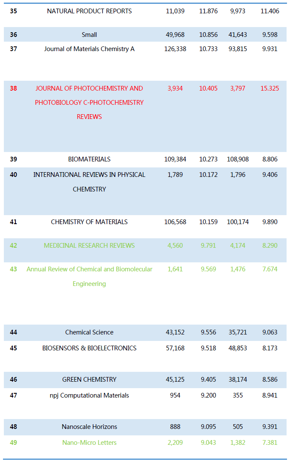Click green Nano-Micro Letters title
Viewport: 290px width, 465px height.
pyautogui.click(x=89, y=443)
